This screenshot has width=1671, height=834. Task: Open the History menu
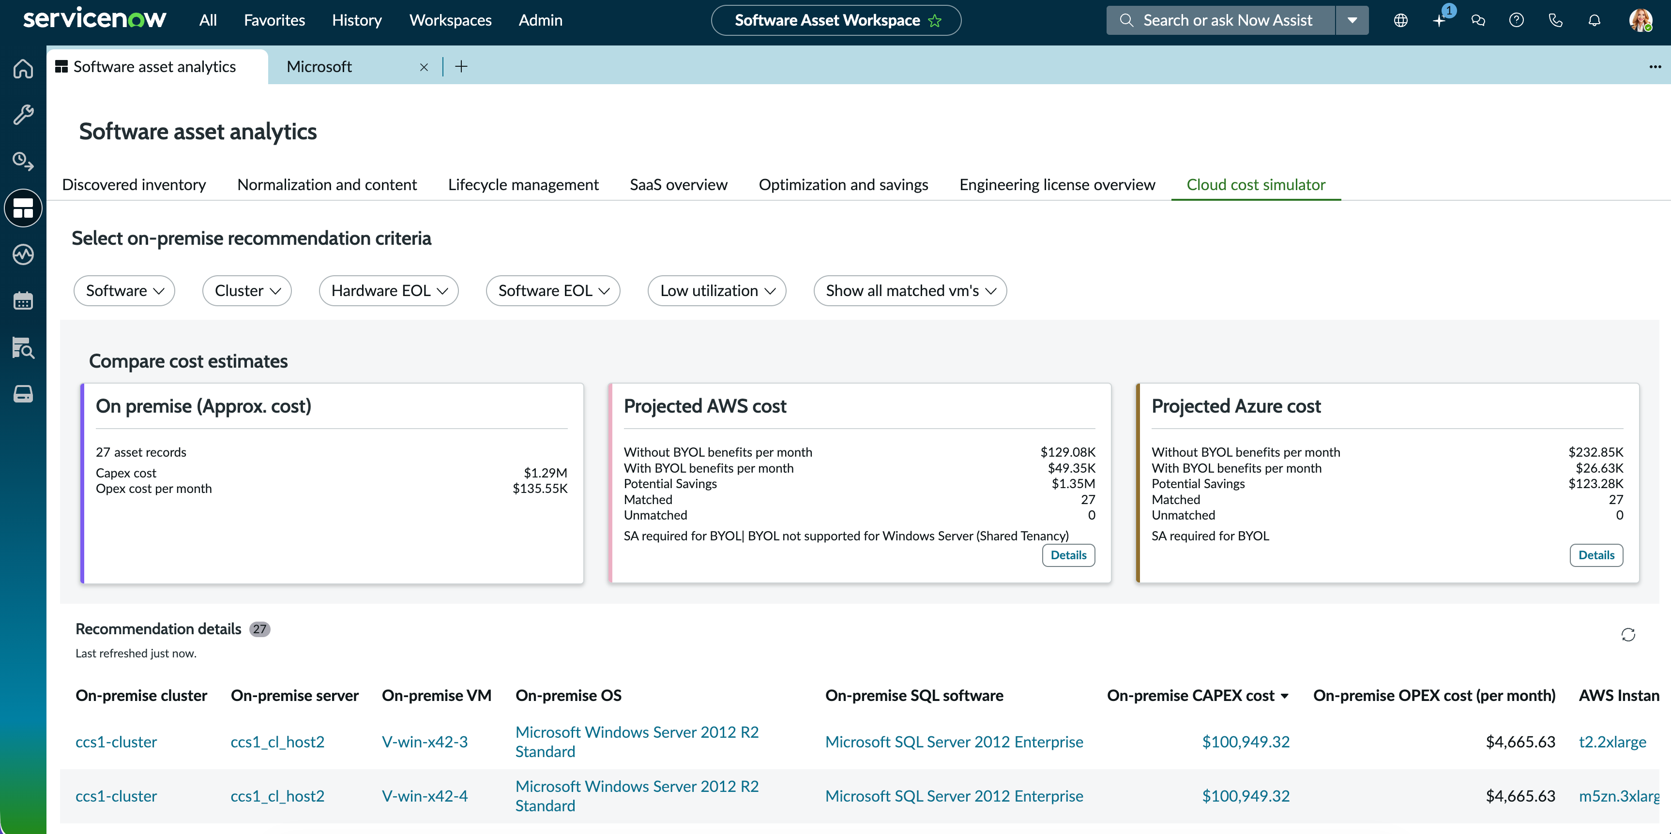357,21
